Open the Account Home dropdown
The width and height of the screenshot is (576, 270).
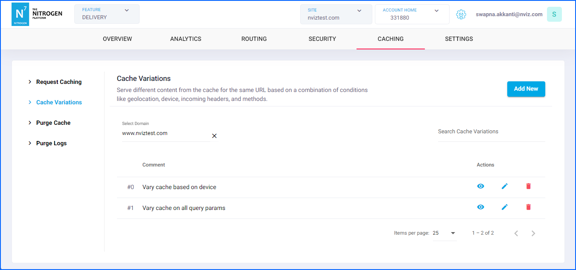pyautogui.click(x=412, y=14)
